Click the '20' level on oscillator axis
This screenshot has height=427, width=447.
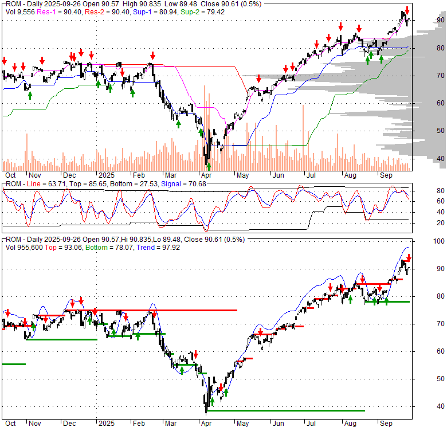(x=441, y=223)
